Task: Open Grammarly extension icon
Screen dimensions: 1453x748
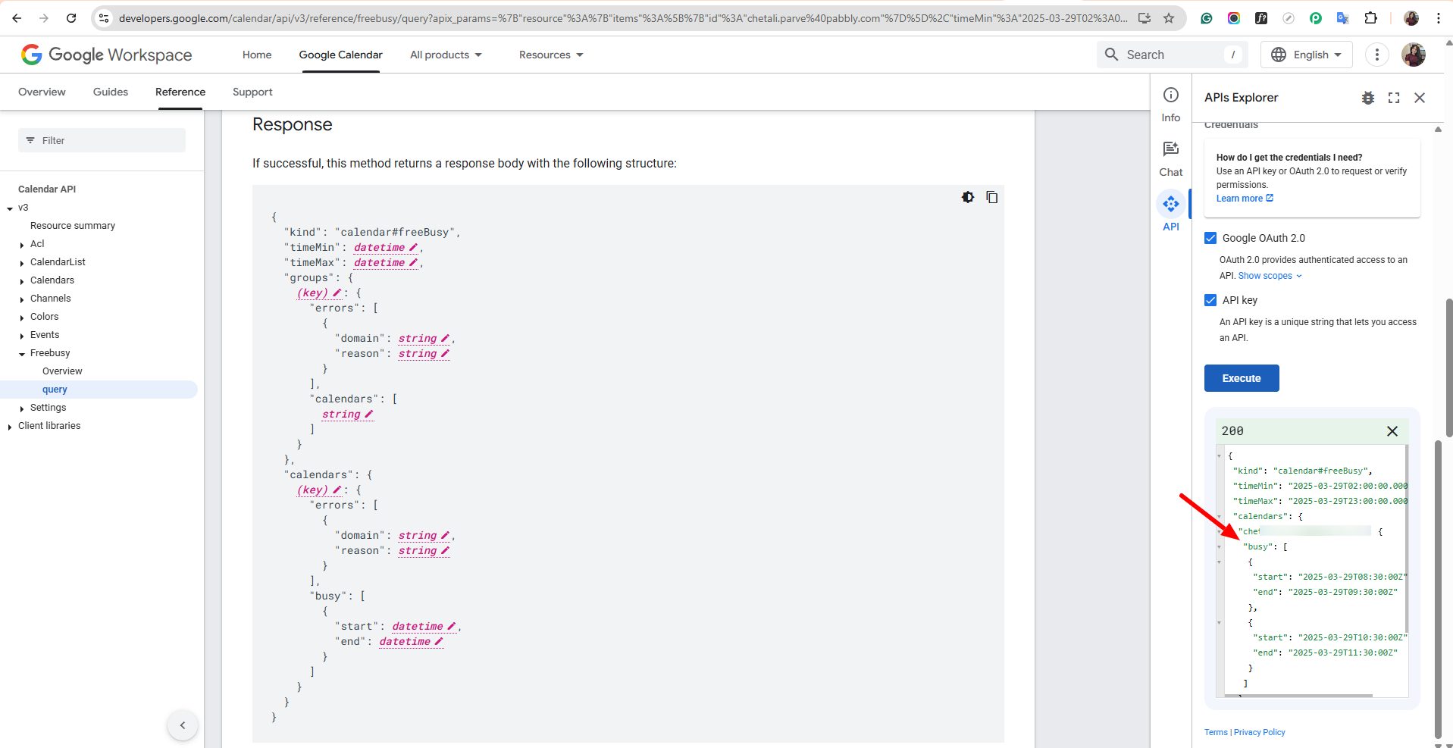Action: [1207, 18]
